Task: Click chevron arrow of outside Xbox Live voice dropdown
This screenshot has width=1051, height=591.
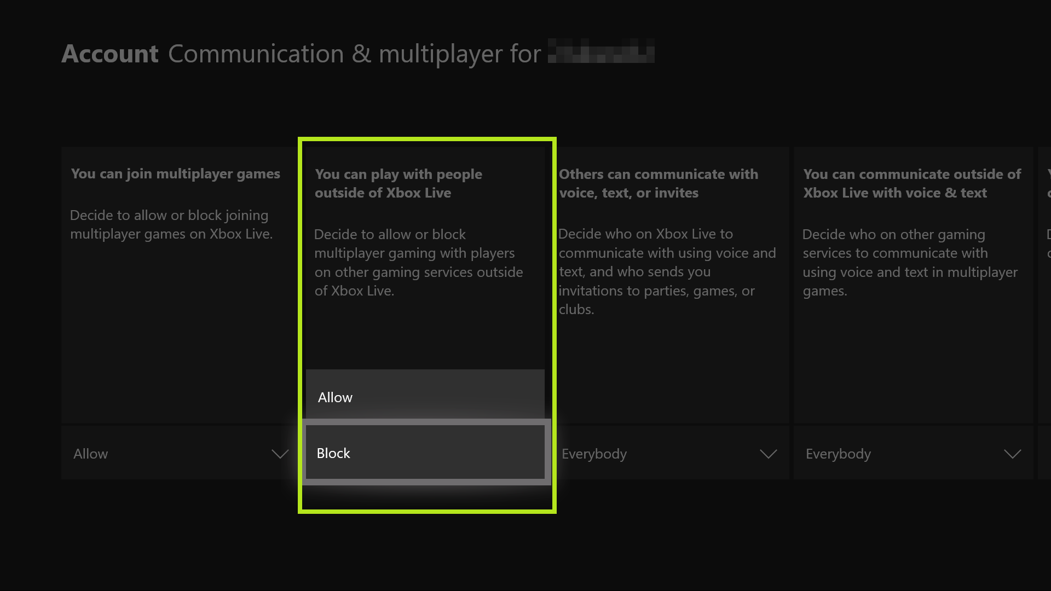Action: 1012,454
